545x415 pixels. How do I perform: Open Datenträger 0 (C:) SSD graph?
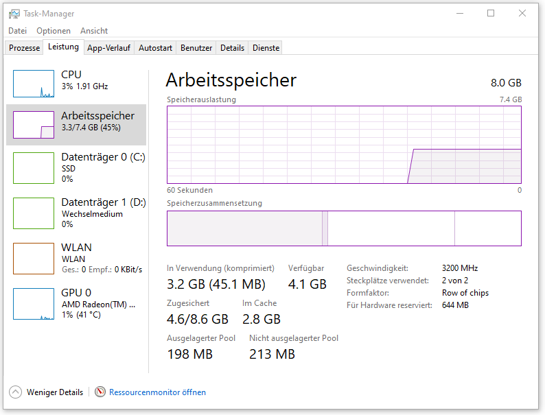34,167
